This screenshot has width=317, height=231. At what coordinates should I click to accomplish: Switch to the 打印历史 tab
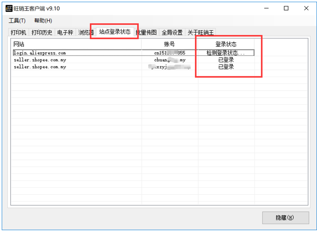click(x=42, y=32)
